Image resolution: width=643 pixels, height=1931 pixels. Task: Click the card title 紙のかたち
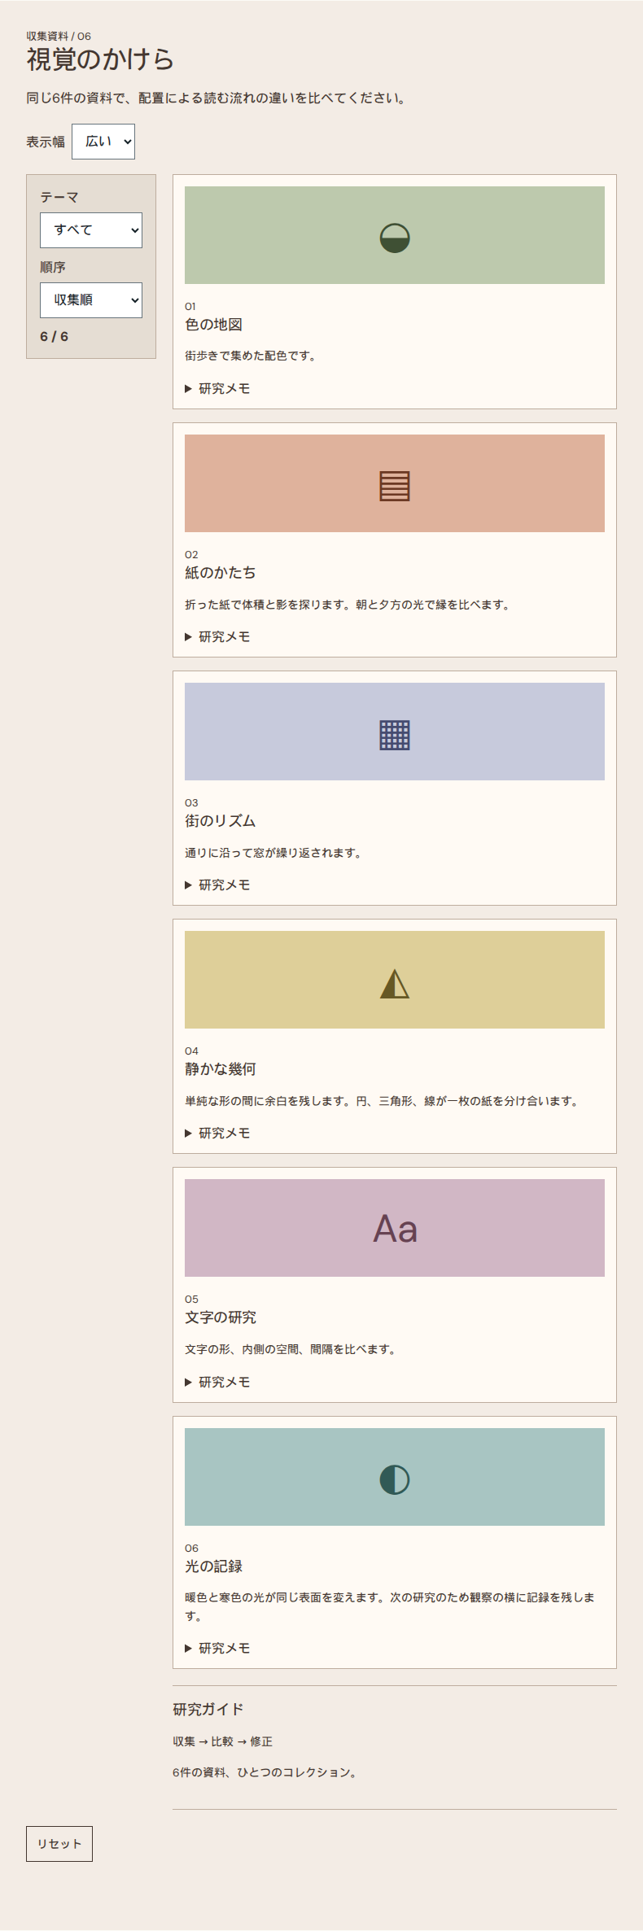(221, 573)
